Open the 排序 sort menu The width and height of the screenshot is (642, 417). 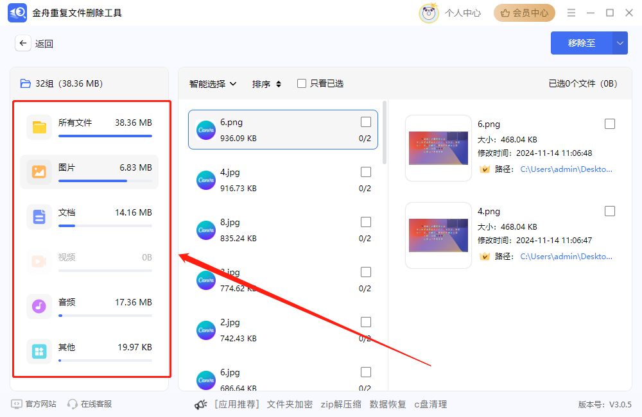point(266,84)
